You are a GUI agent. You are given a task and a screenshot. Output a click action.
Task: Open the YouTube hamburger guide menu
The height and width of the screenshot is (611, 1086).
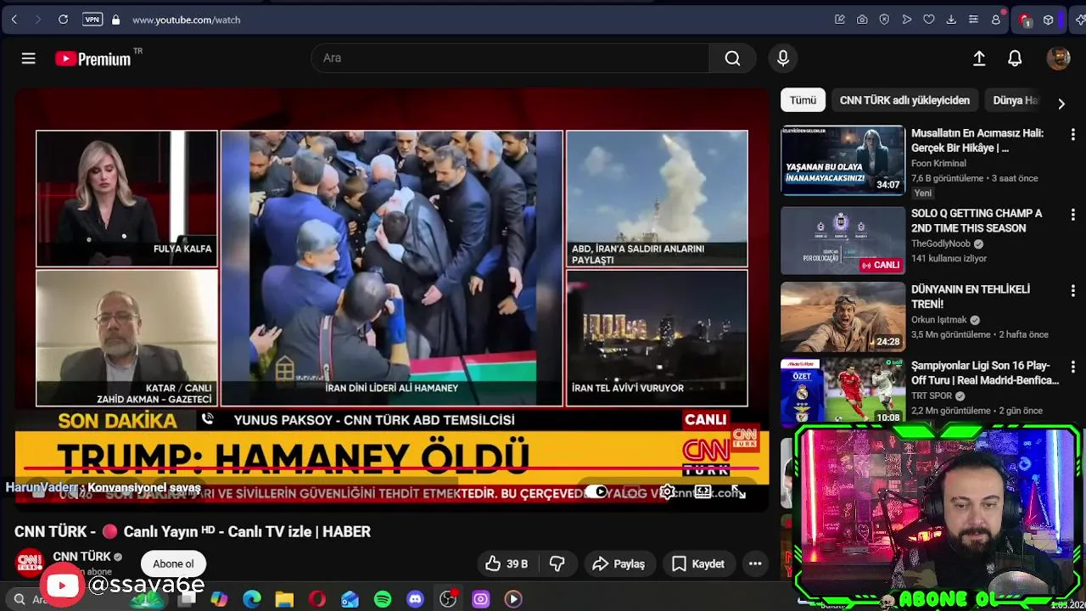pos(28,58)
